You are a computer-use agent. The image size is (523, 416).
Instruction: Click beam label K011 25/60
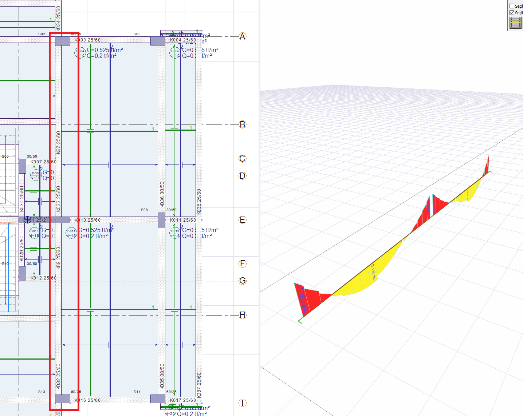click(x=183, y=220)
